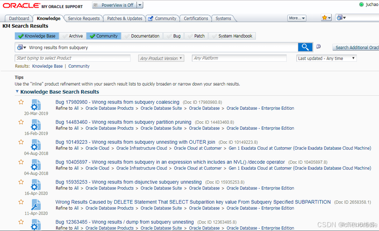Toggle the Community source filter
Screen dimensions: 379x231
pyautogui.click(x=104, y=36)
